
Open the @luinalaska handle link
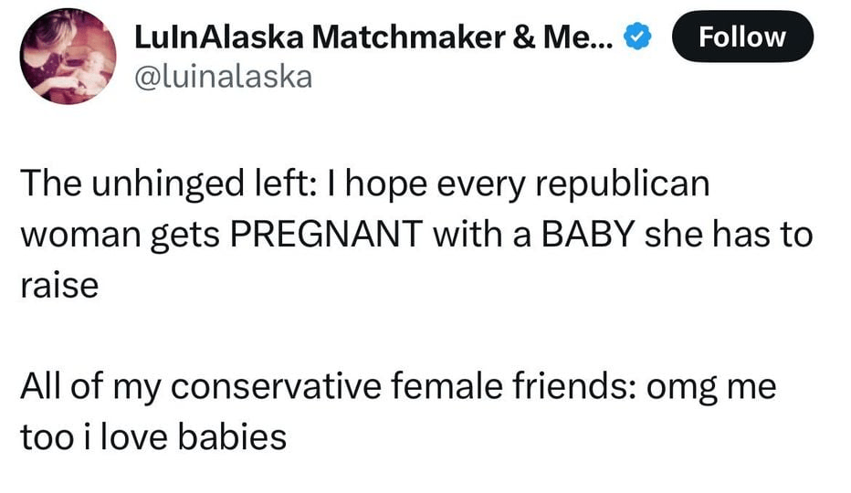223,77
